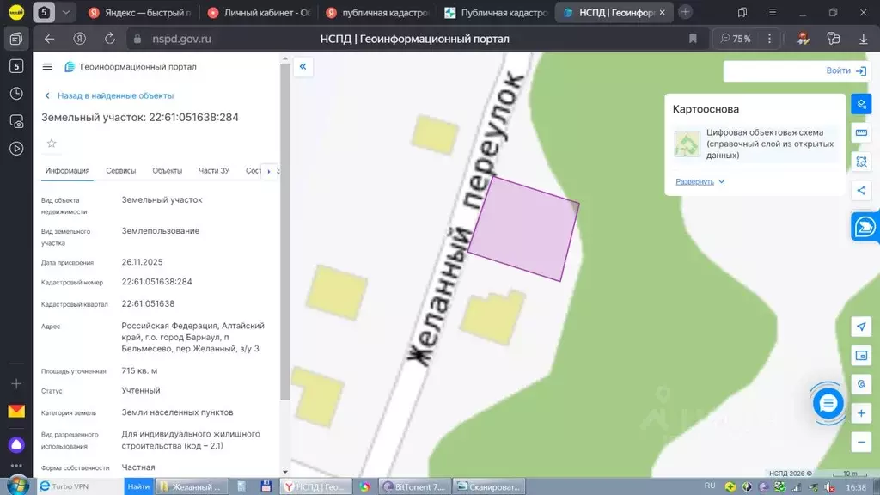Image resolution: width=880 pixels, height=495 pixels.
Task: Add parcel to favorites with star icon
Action: coord(52,144)
